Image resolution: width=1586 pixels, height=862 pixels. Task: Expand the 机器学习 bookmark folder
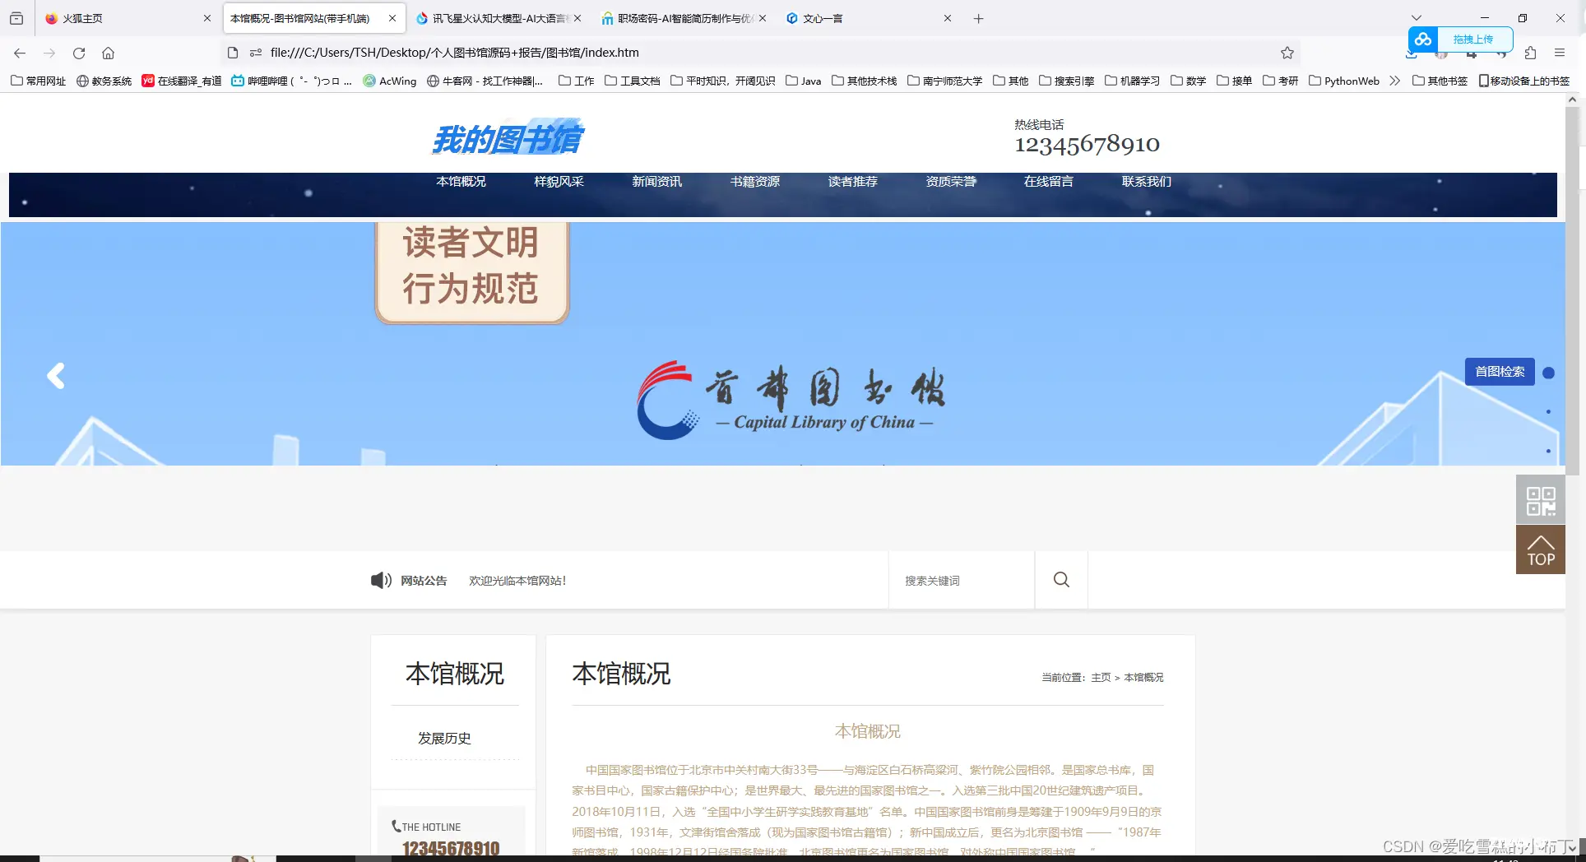1132,81
